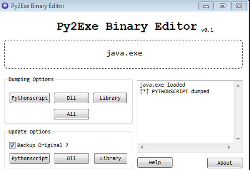Select the 'java.exe loaded' log line
The width and height of the screenshot is (250, 170).
(x=162, y=85)
